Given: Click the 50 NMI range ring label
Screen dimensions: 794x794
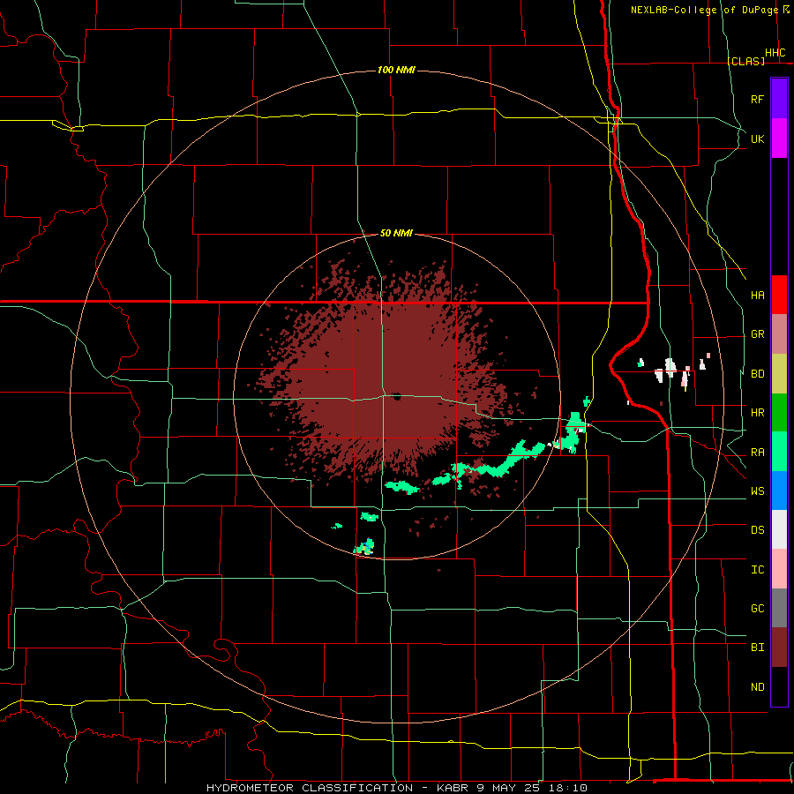Looking at the screenshot, I should [396, 233].
